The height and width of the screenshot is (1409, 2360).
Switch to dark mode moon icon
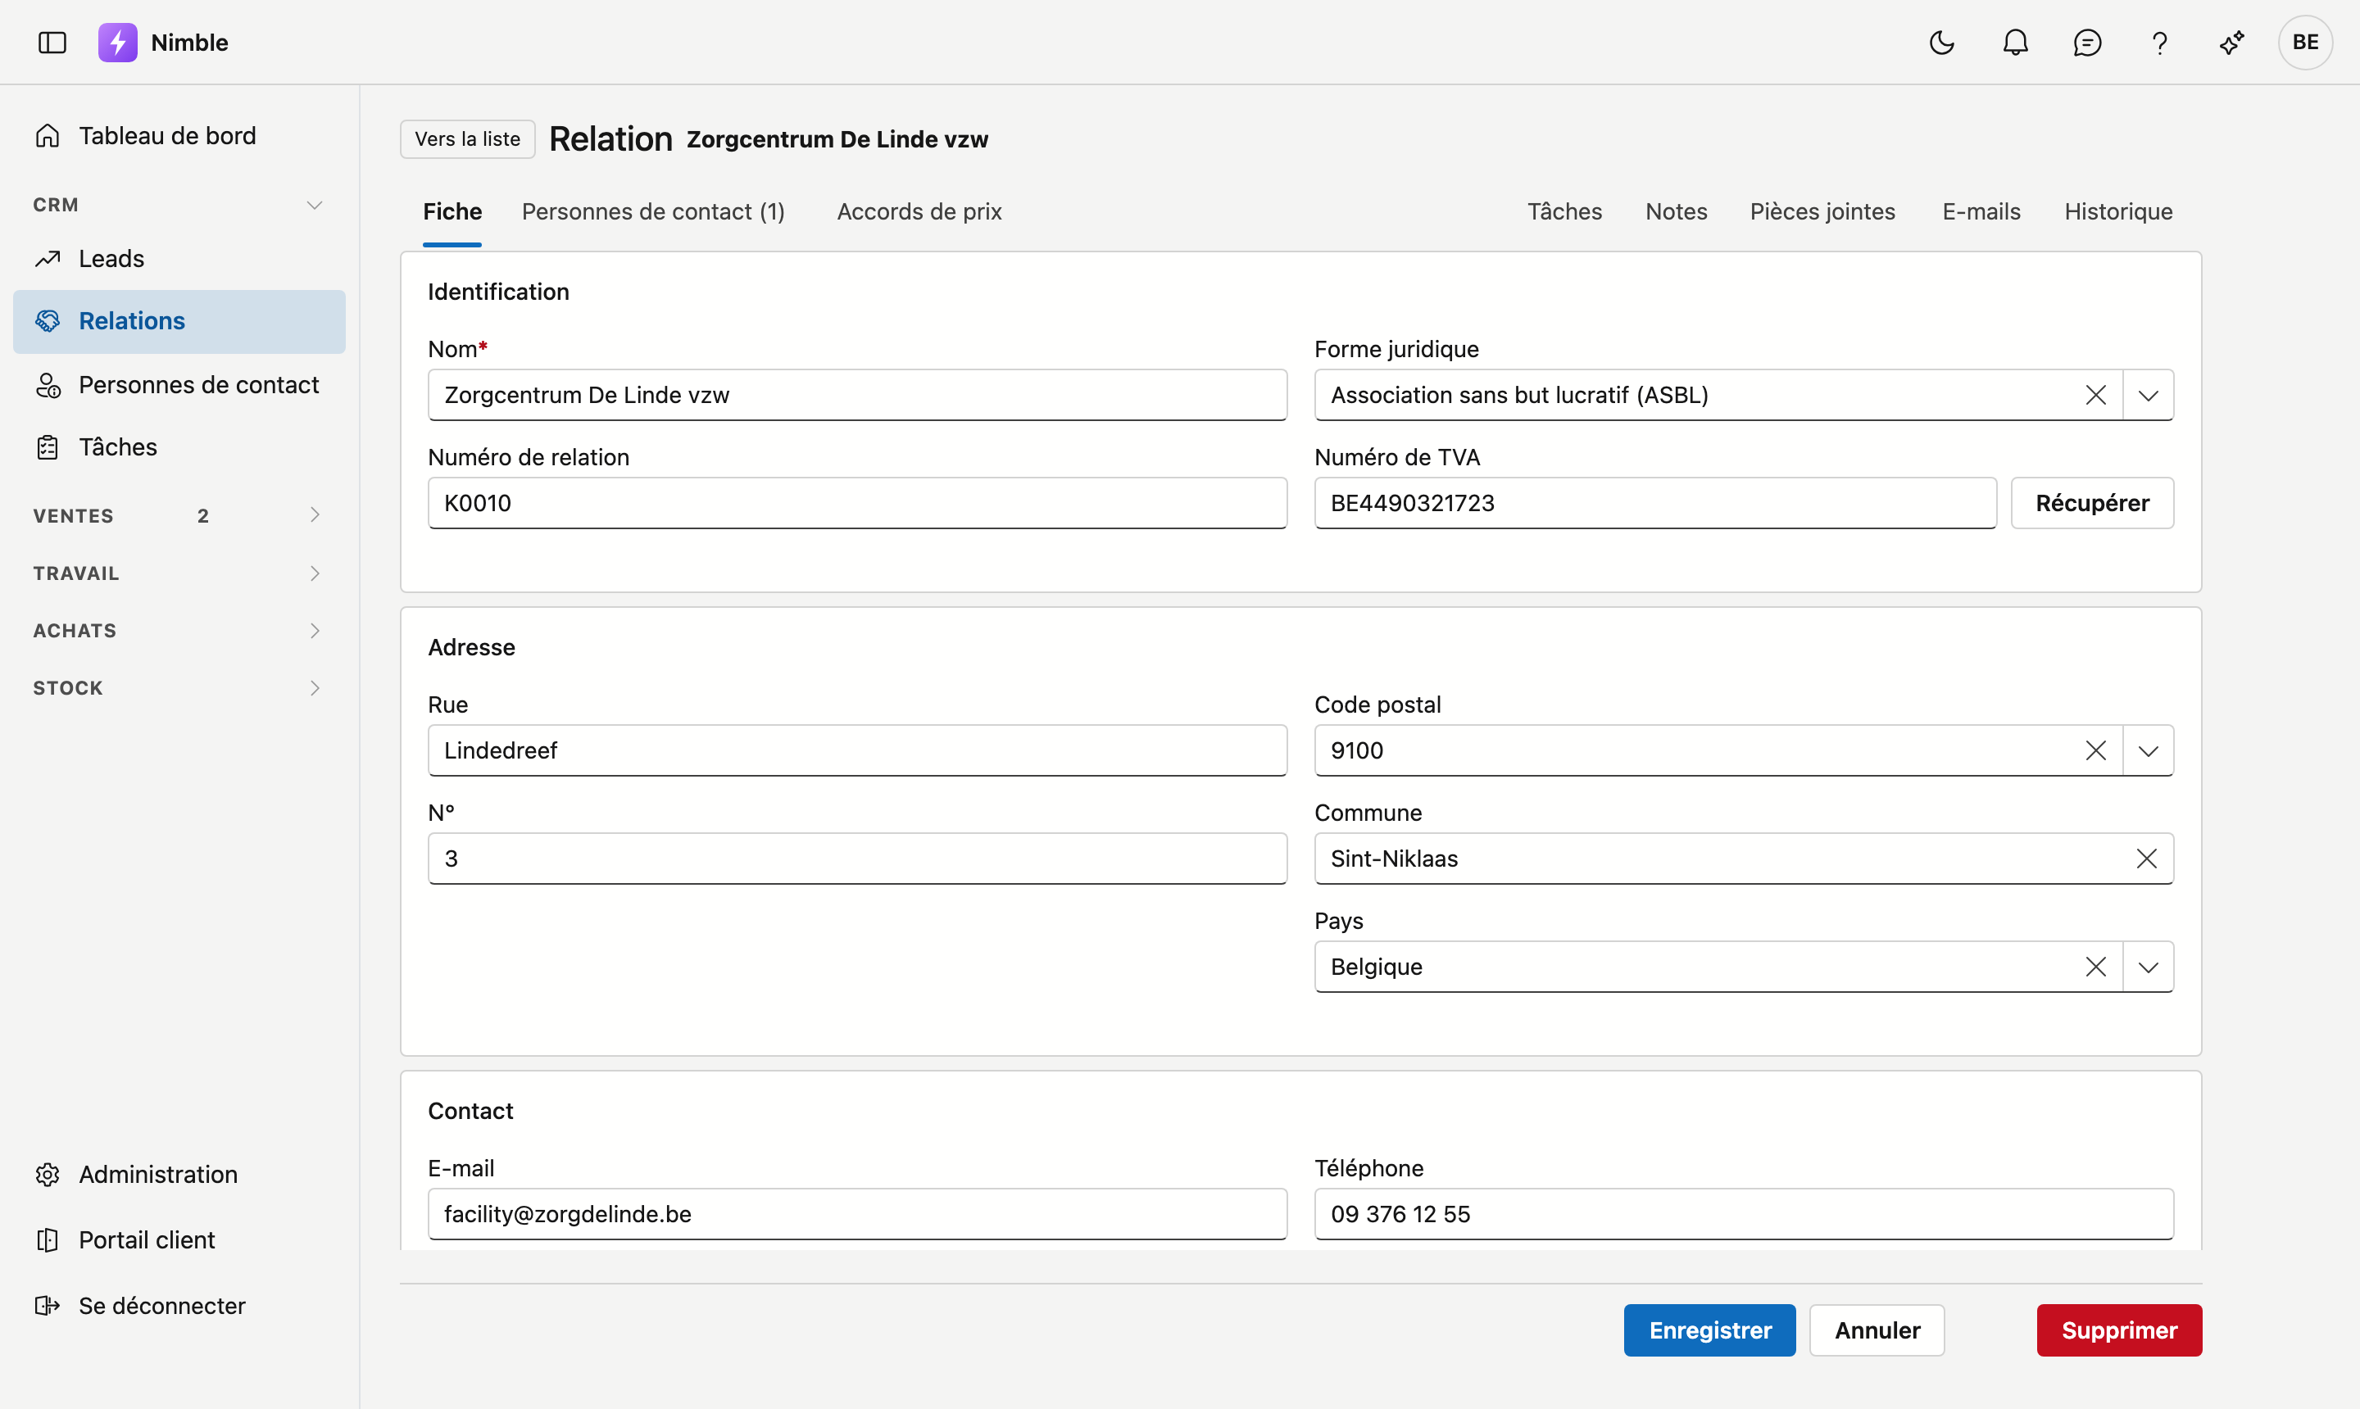point(1942,43)
